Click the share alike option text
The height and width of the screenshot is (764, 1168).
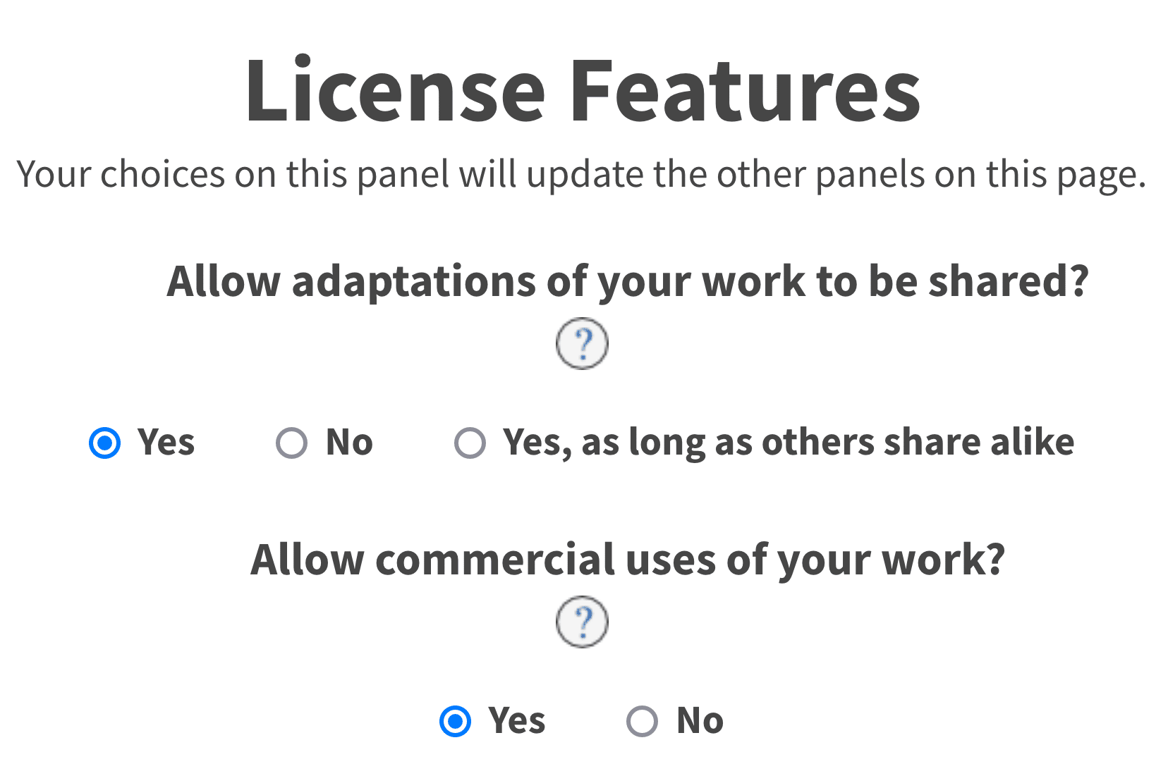point(786,443)
